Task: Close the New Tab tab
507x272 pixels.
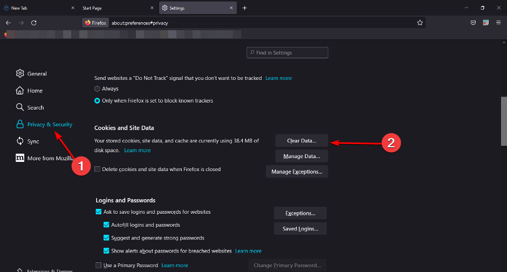Action: tap(72, 8)
